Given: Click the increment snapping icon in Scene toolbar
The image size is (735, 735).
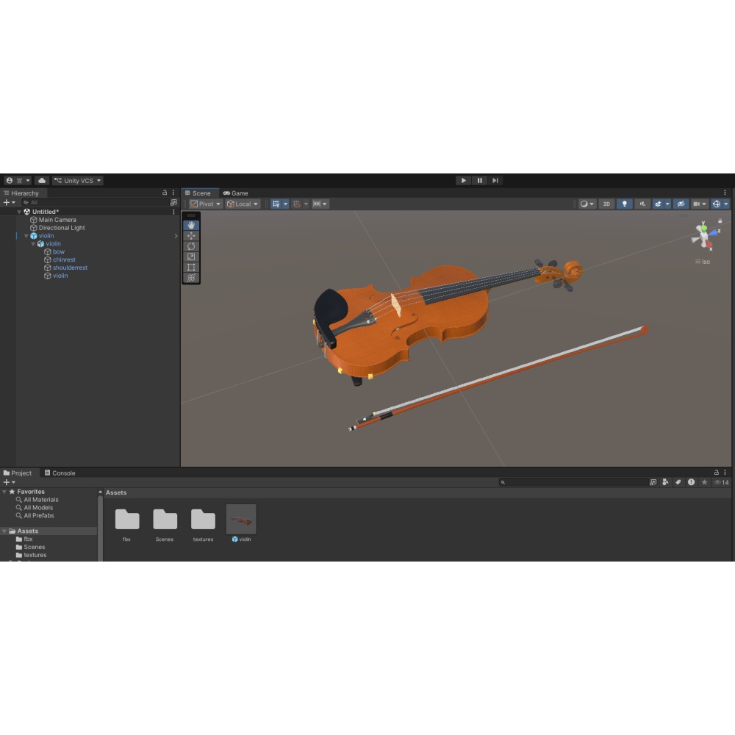Looking at the screenshot, I should [318, 204].
